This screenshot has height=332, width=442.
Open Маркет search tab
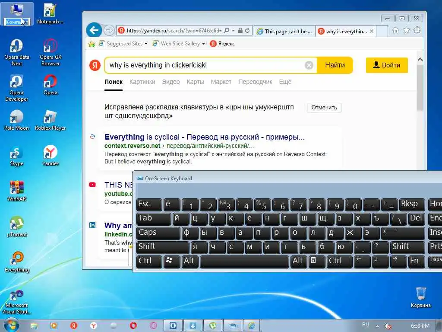click(x=221, y=82)
